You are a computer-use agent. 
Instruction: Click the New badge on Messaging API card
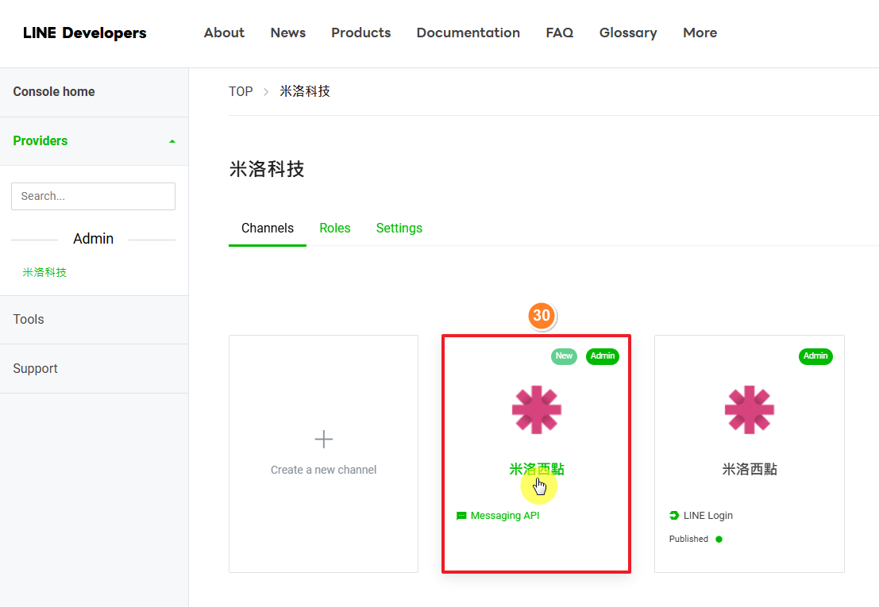[564, 356]
